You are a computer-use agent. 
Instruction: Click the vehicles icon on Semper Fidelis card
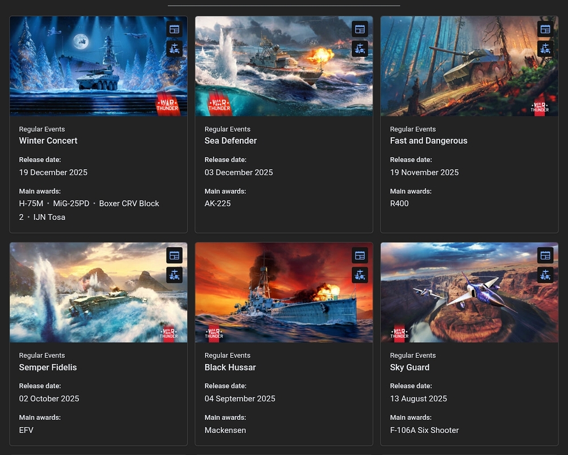174,275
